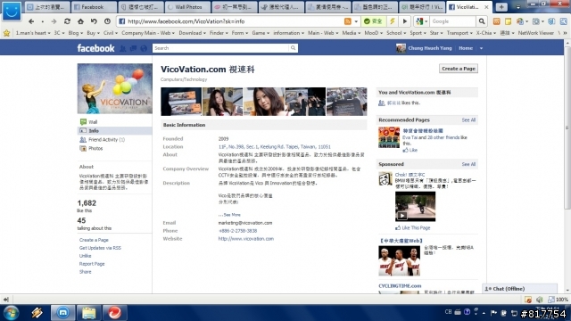This screenshot has height=321, width=571.
Task: Click the undo closed tab icon
Action: tap(94, 21)
